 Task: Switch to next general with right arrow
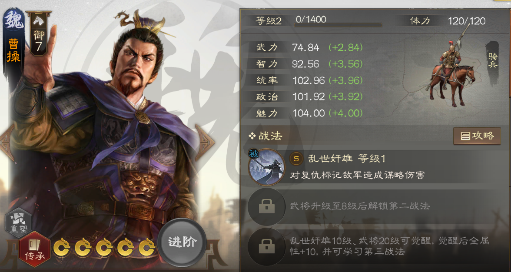(205, 143)
